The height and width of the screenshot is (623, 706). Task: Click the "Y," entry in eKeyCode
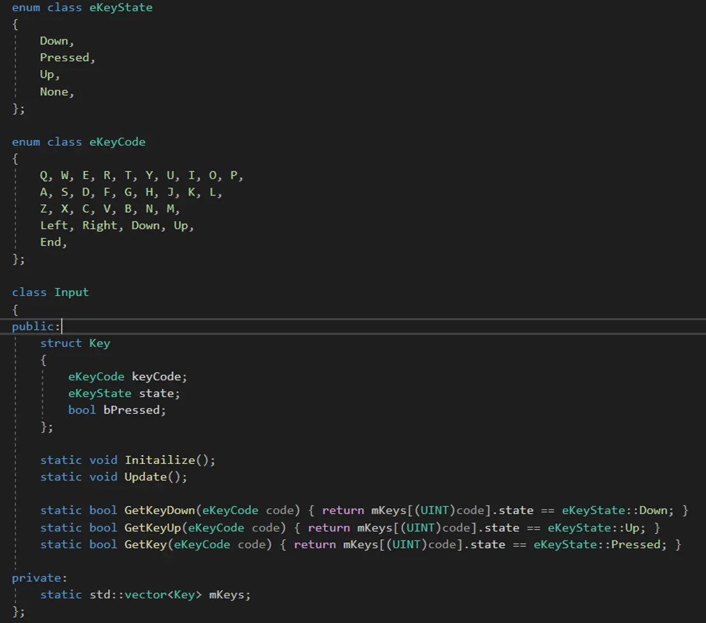[x=152, y=176]
